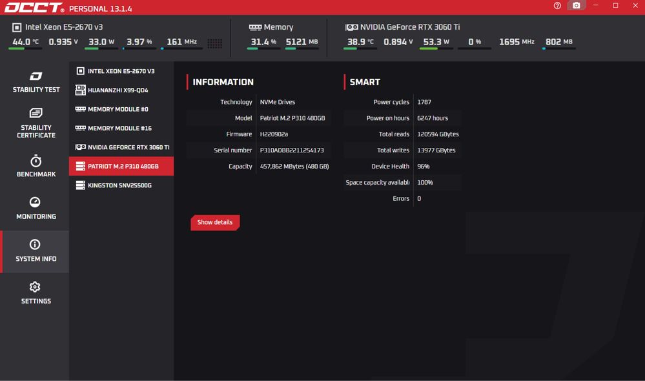
Task: Click the Huananzhi X99-QD4 motherboard icon
Action: [x=81, y=90]
